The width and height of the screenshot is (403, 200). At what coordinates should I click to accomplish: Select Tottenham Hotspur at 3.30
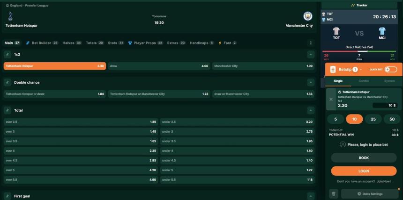55,66
